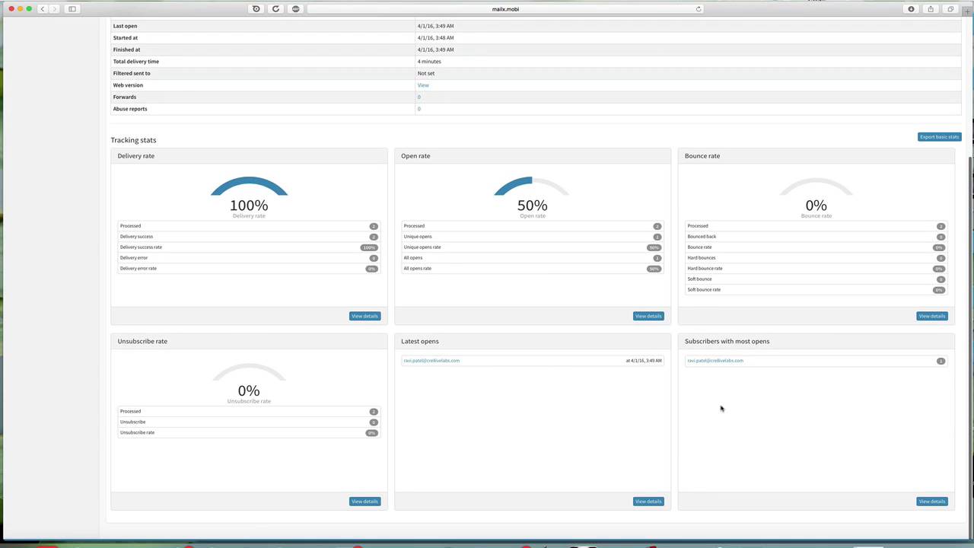Image resolution: width=974 pixels, height=548 pixels.
Task: Click the Delivery error row label
Action: click(x=134, y=258)
